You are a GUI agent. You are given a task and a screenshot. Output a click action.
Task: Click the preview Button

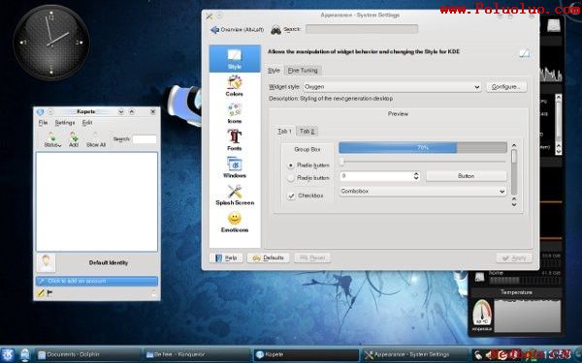tap(467, 176)
